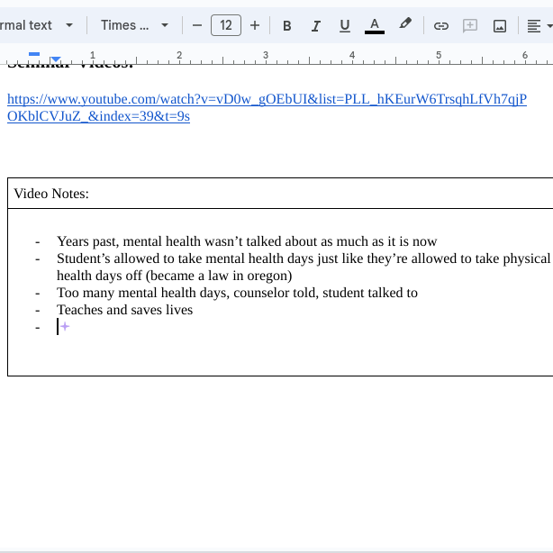Click on the 'Teaches and saves lives' line
The width and height of the screenshot is (553, 553).
point(124,310)
